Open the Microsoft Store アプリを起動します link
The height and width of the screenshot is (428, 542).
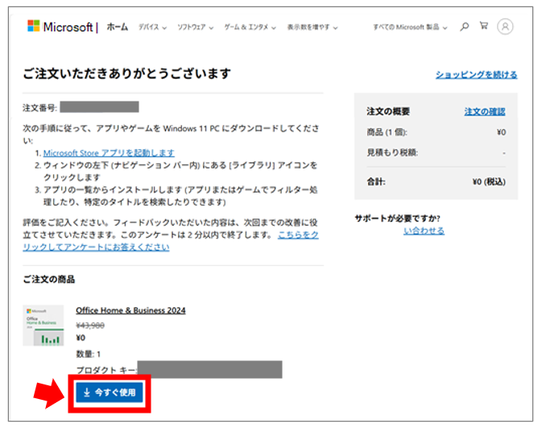tap(109, 153)
